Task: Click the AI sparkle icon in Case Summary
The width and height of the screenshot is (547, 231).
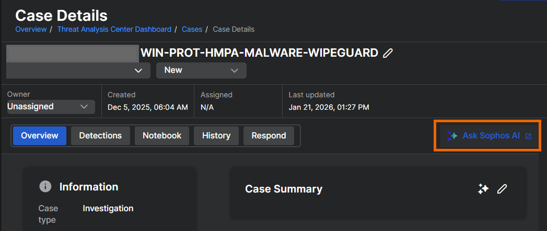Action: click(483, 189)
